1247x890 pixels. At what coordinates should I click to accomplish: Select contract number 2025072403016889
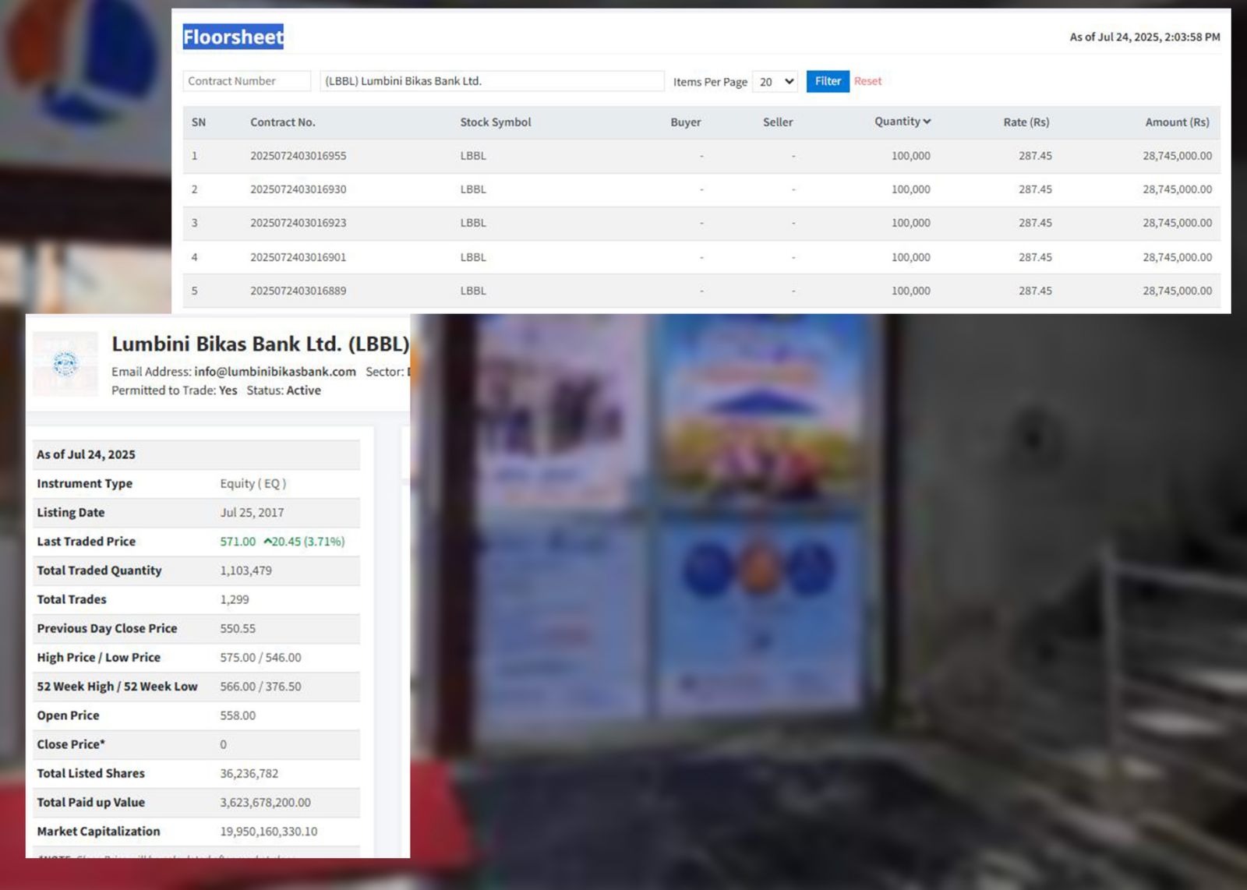298,291
